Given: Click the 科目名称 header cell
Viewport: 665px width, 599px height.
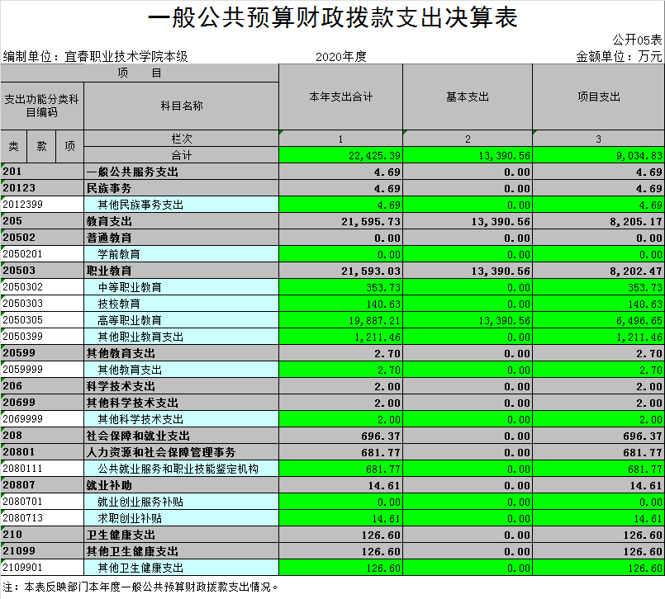Looking at the screenshot, I should (181, 106).
